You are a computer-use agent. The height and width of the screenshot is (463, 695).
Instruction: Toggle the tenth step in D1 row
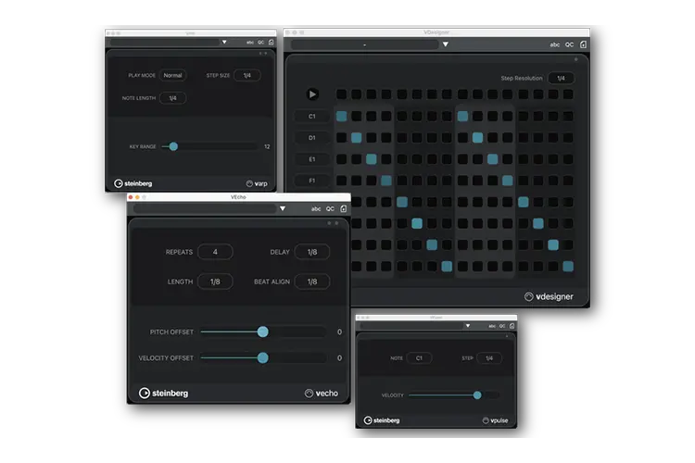coord(477,137)
